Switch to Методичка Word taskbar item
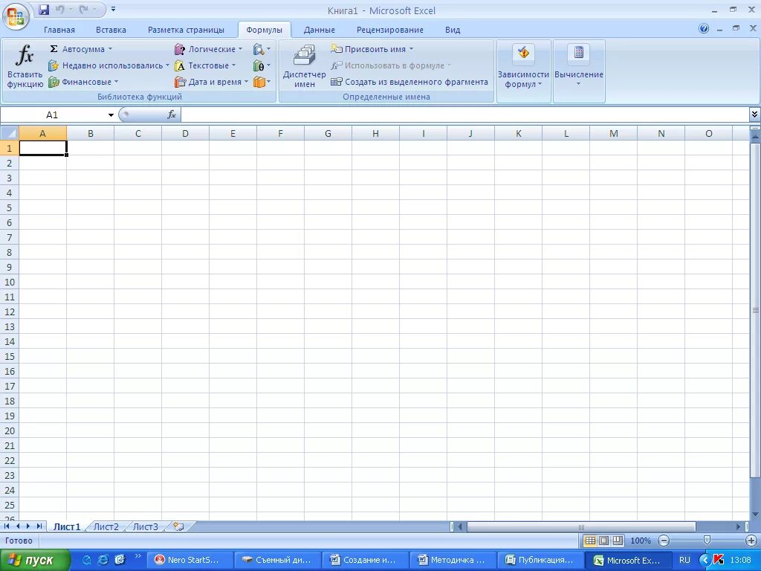Image resolution: width=761 pixels, height=571 pixels. pos(454,561)
